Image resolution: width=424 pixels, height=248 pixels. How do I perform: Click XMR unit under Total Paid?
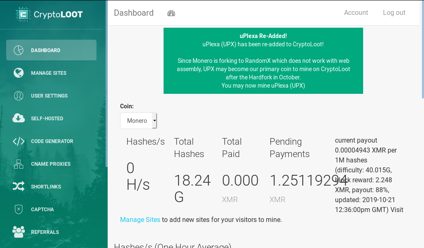click(x=230, y=200)
